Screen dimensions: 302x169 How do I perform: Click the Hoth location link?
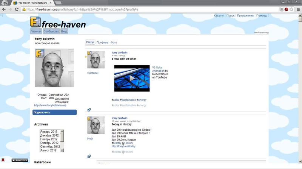[90, 139]
